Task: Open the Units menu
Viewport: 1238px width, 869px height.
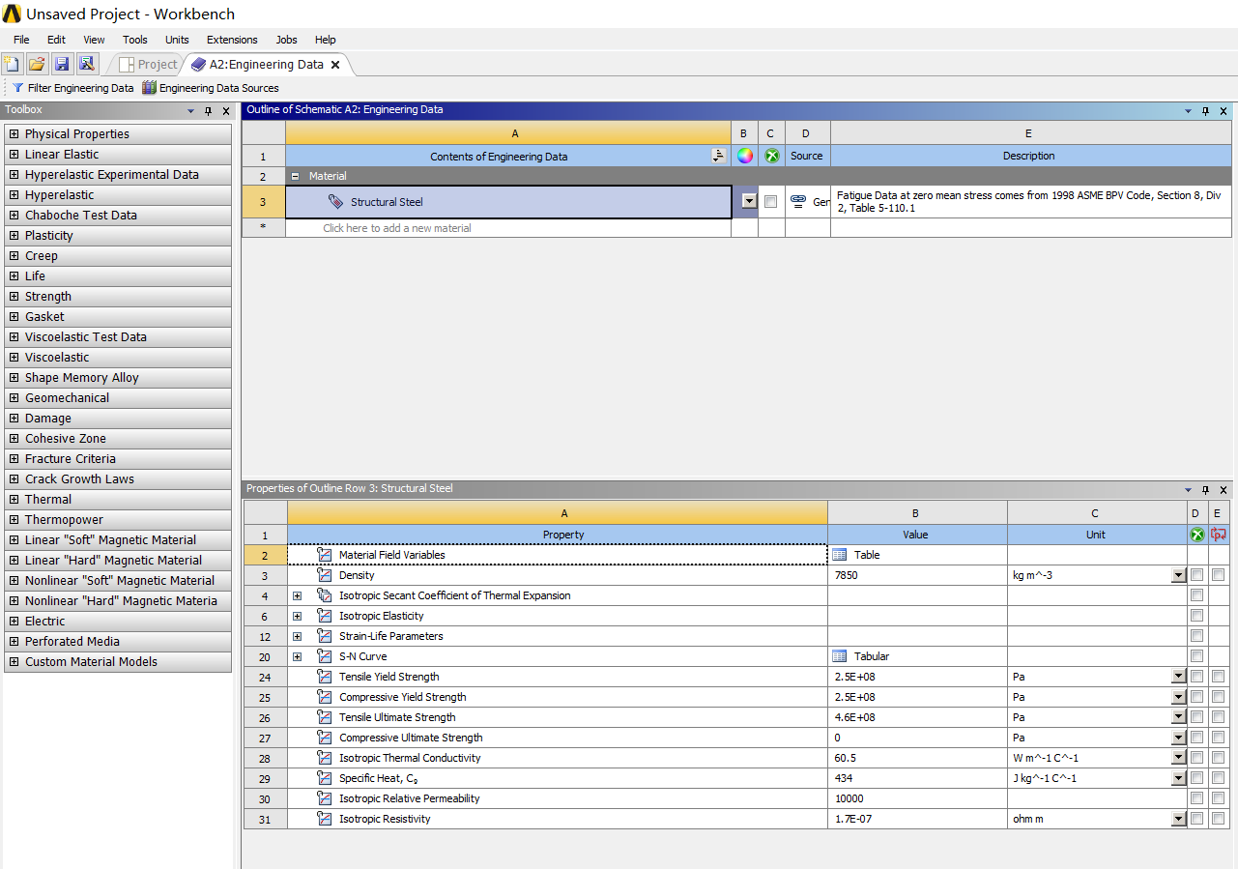Action: [x=177, y=40]
